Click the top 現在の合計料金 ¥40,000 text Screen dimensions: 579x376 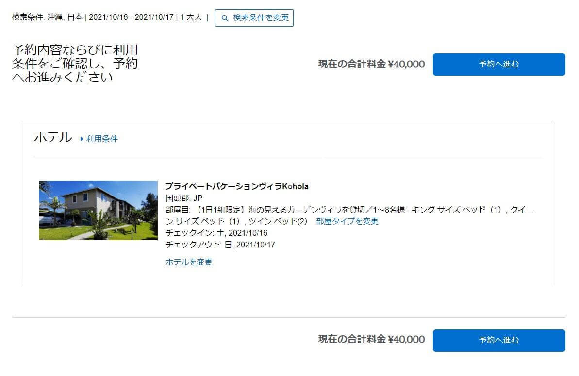371,64
